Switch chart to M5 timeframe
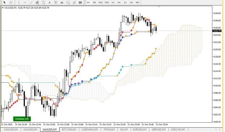This screenshot has width=225, height=132. coord(94,3)
